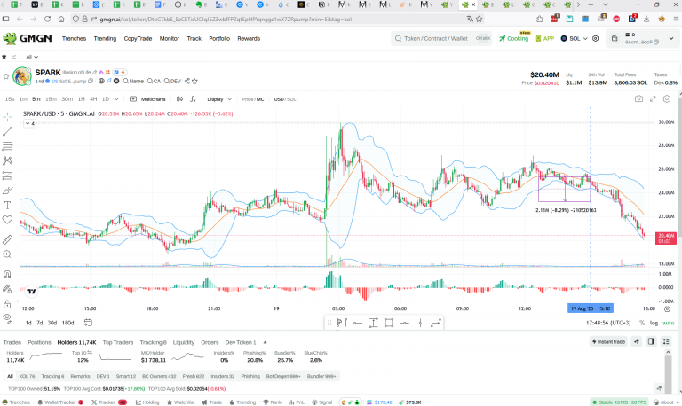Open the token website globe icon
The width and height of the screenshot is (682, 406).
(x=101, y=81)
